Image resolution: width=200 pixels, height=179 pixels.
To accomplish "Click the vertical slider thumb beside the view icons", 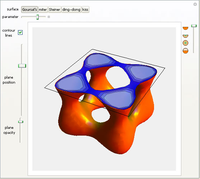I will (194, 26).
